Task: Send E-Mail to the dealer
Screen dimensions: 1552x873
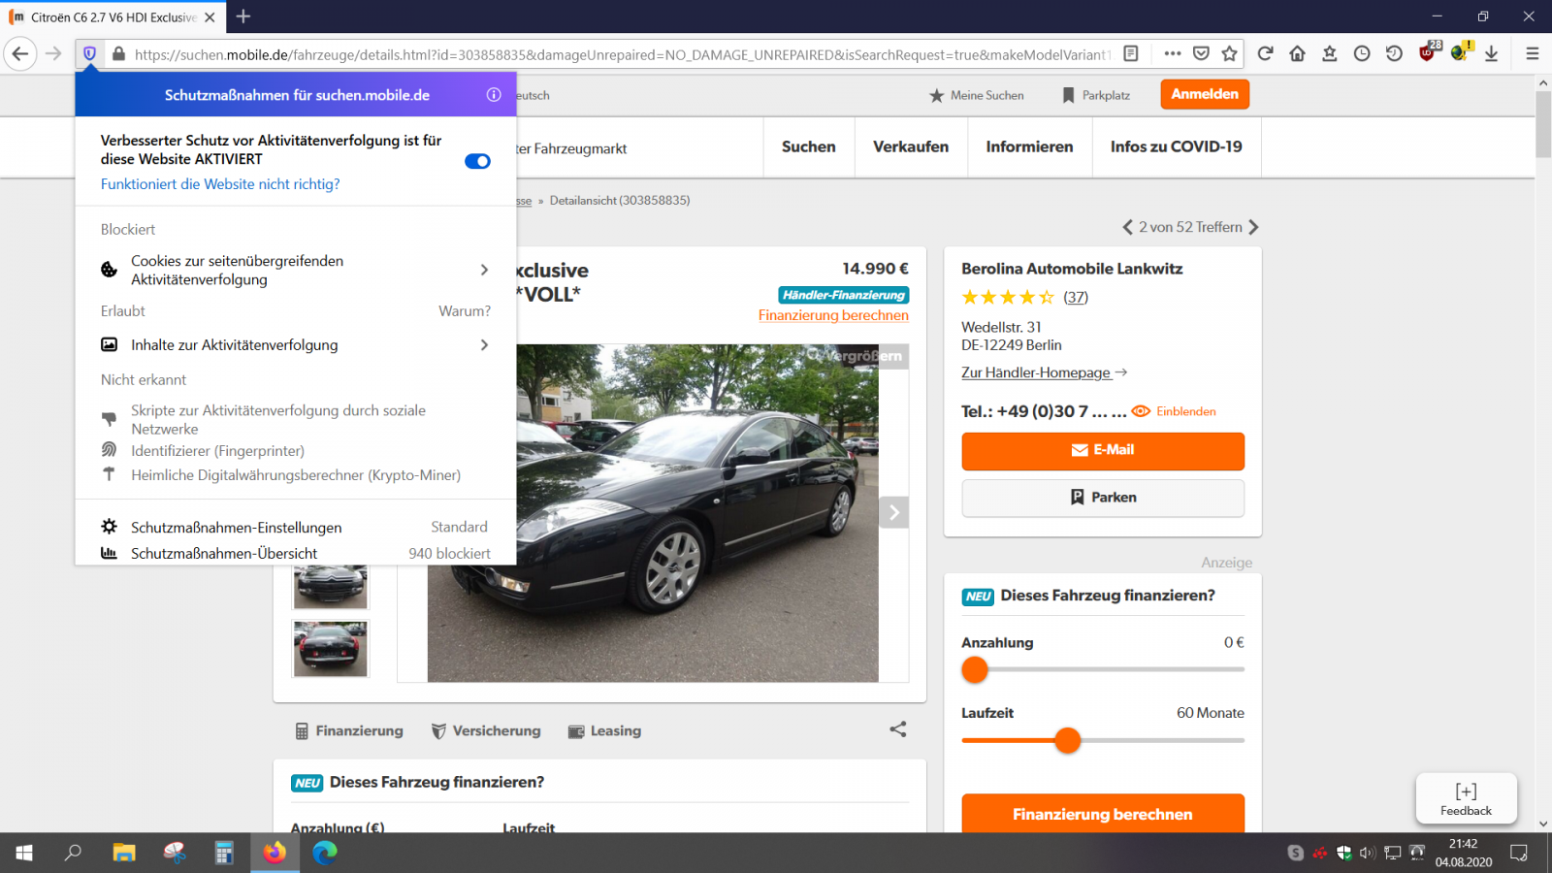Action: pyautogui.click(x=1103, y=451)
